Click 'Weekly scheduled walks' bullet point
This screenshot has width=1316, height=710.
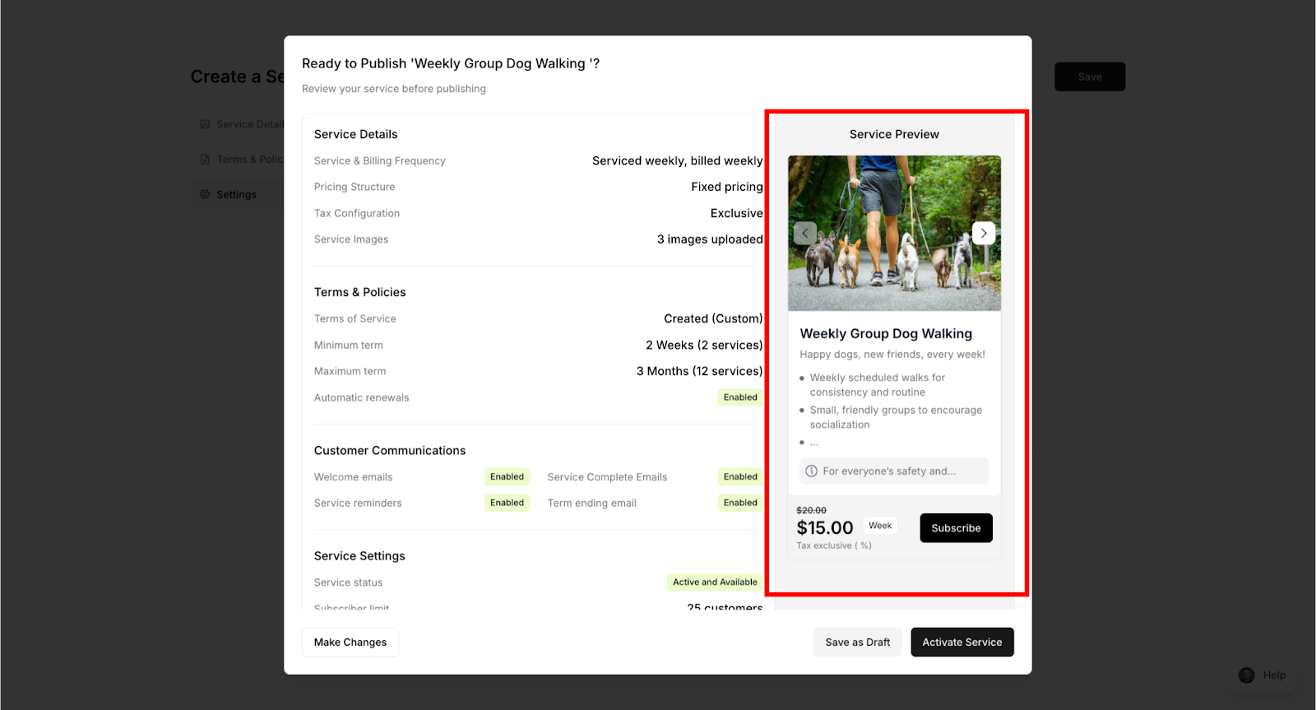pos(878,385)
